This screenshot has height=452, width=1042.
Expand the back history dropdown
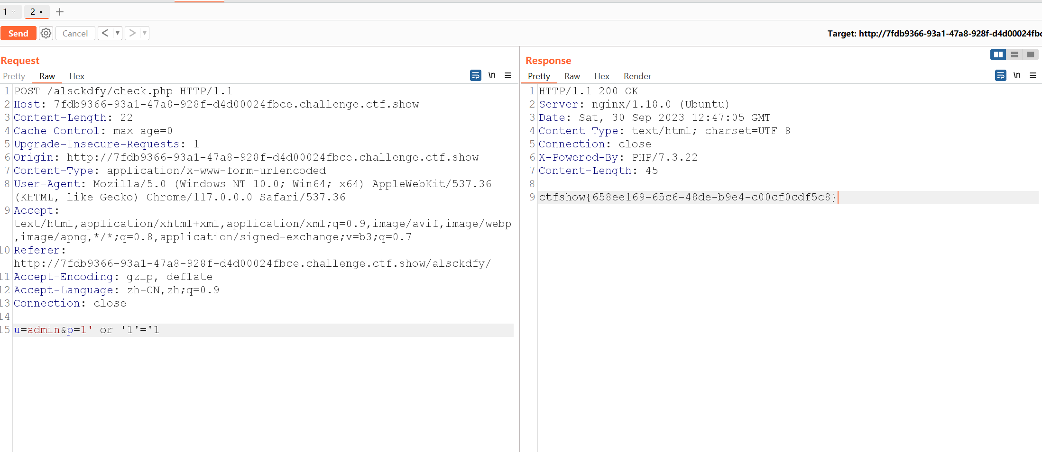pyautogui.click(x=118, y=33)
